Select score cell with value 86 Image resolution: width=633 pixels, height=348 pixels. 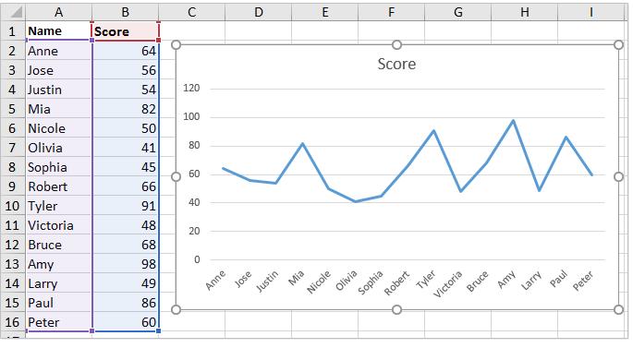(x=126, y=303)
